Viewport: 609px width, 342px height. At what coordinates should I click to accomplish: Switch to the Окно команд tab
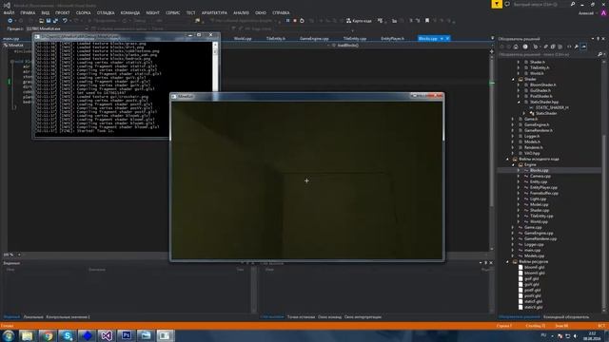pos(329,317)
